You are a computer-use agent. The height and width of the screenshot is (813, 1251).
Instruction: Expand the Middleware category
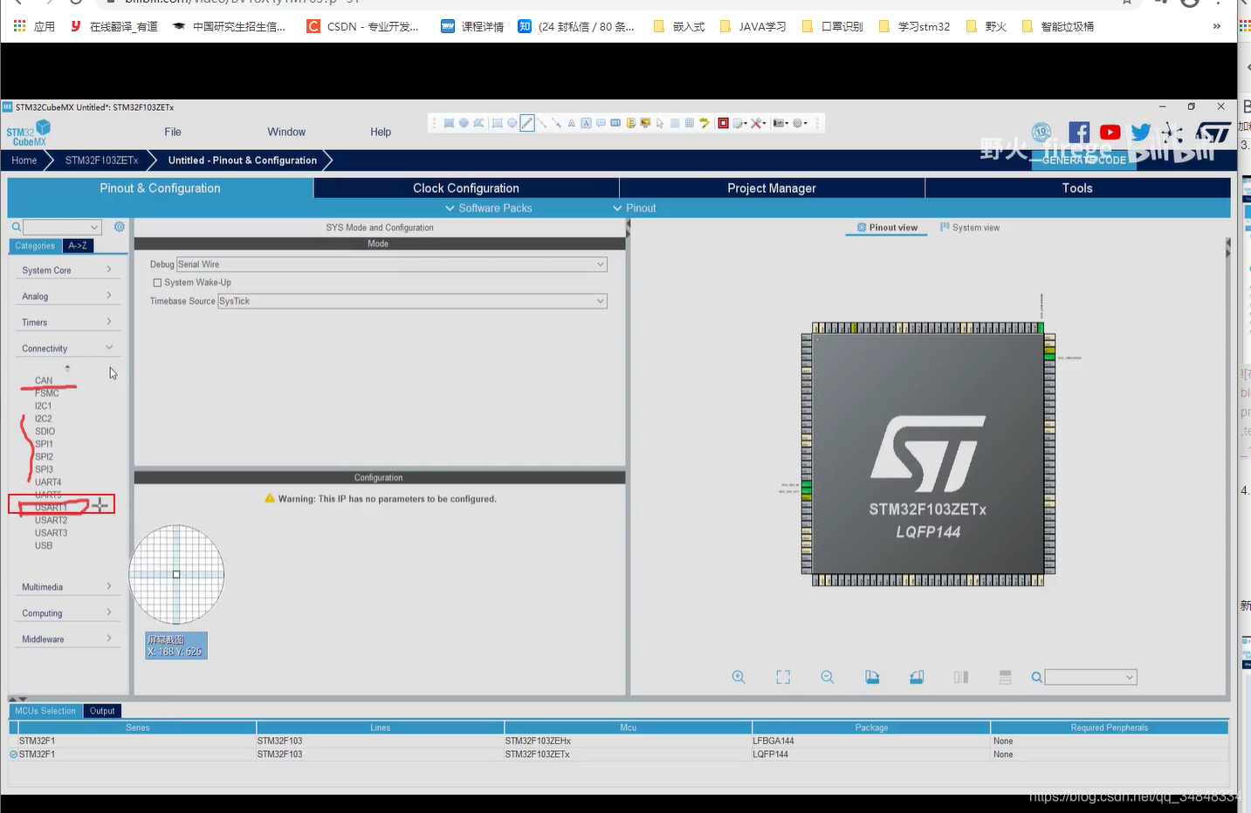[67, 639]
